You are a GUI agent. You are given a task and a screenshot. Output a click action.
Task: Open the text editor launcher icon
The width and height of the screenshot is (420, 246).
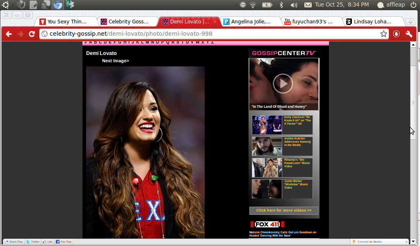pos(34,5)
